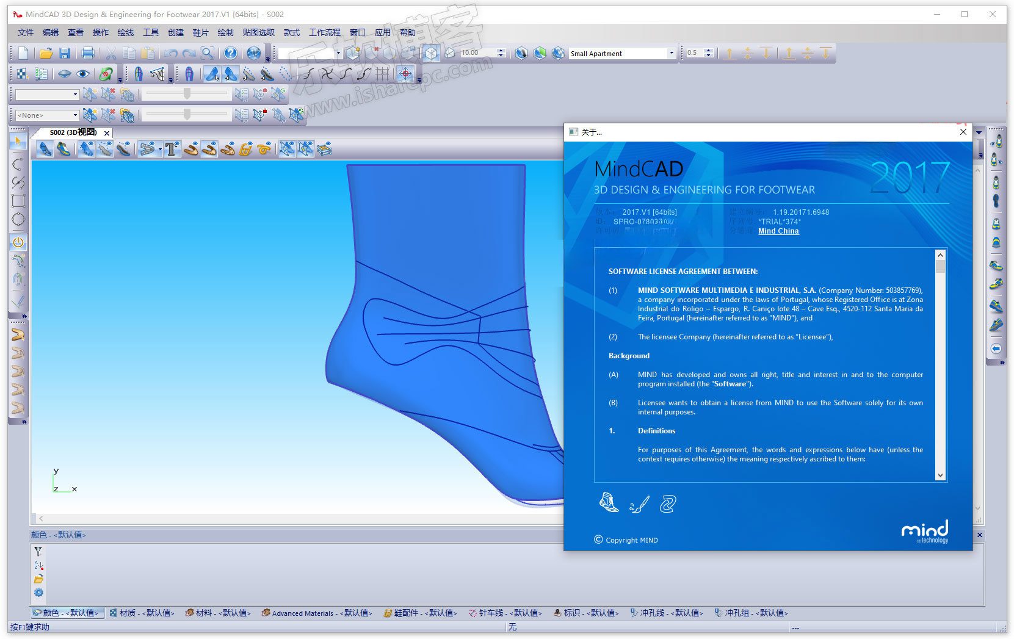Click the shoe icon in About dialog
This screenshot has height=639, width=1014.
609,503
